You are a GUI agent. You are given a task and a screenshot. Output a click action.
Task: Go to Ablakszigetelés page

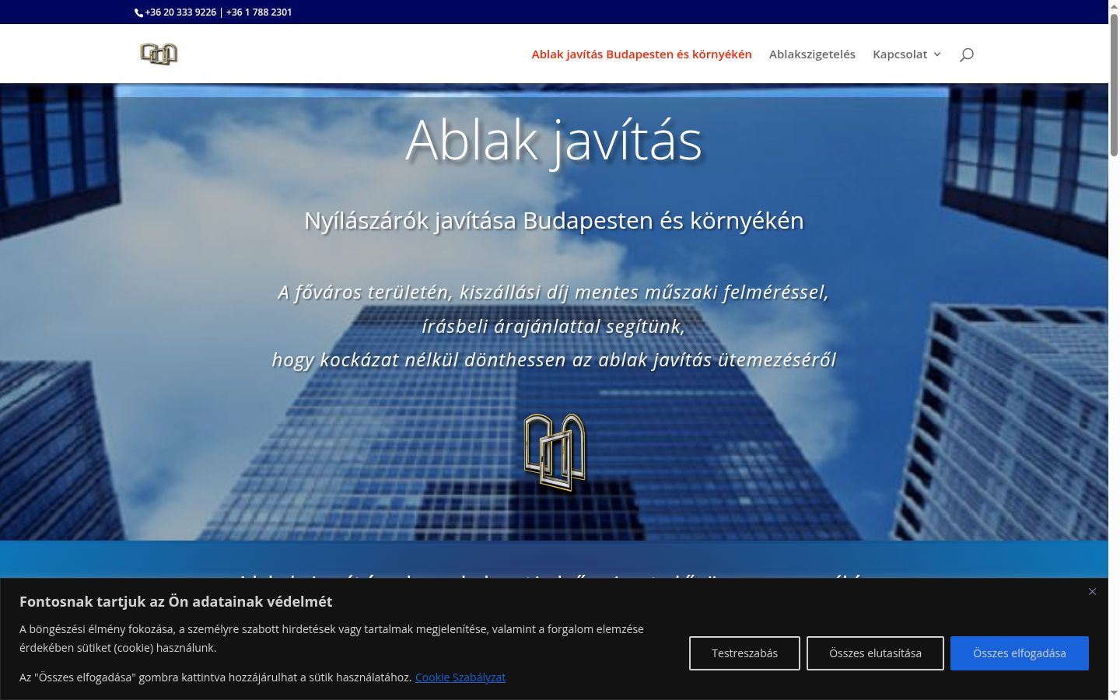[812, 54]
